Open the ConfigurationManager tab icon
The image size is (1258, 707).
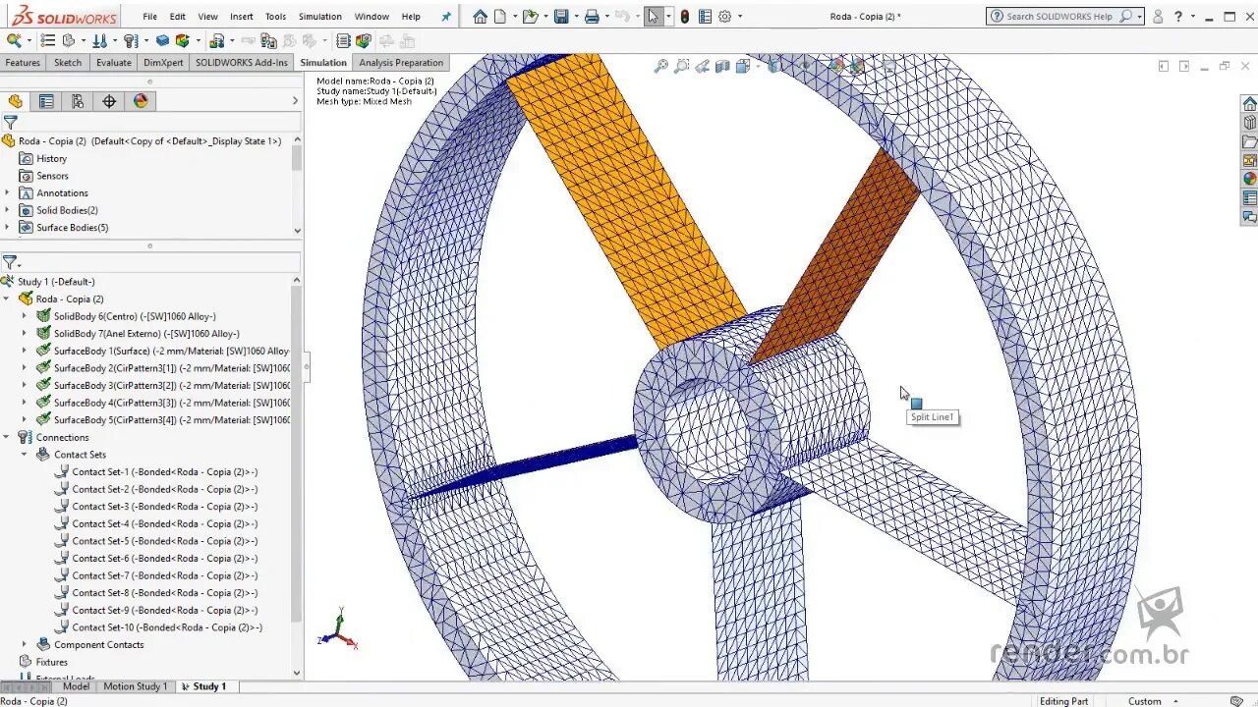[78, 101]
